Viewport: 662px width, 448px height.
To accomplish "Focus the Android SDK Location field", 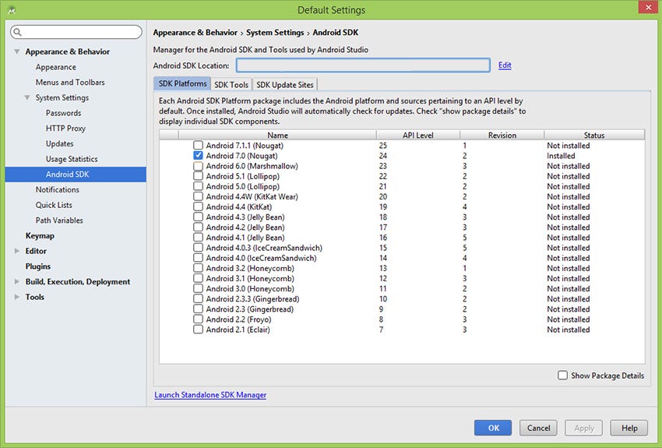I will [363, 65].
